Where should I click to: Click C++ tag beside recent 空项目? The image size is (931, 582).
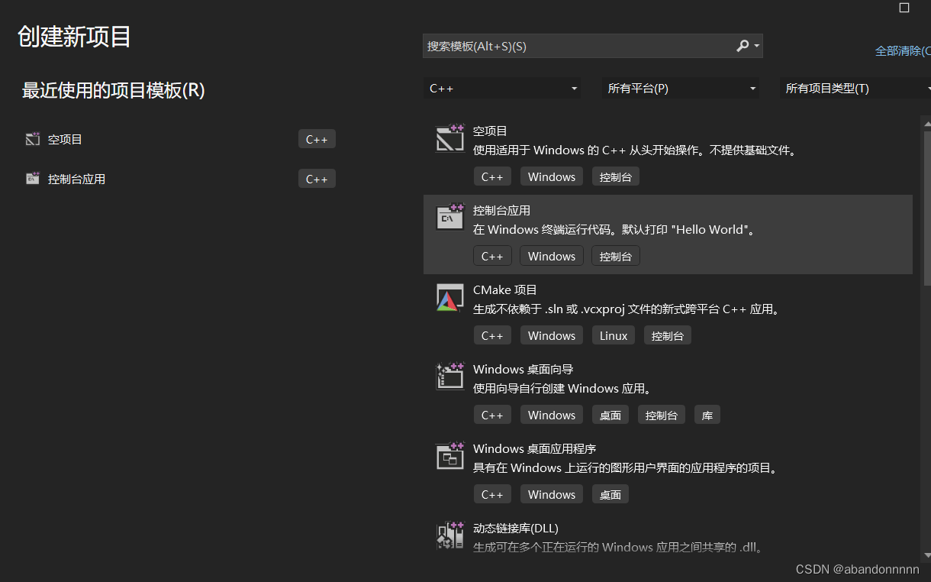click(317, 139)
